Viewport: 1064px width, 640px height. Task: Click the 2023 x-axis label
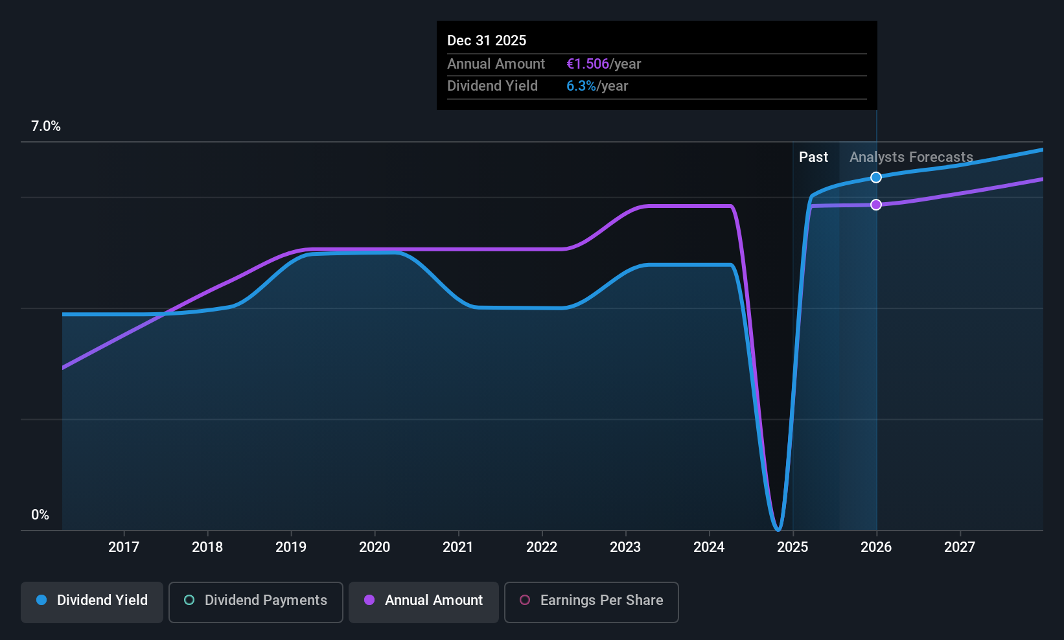pyautogui.click(x=625, y=547)
